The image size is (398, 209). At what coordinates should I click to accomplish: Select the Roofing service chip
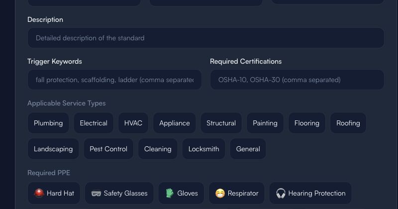(x=348, y=123)
